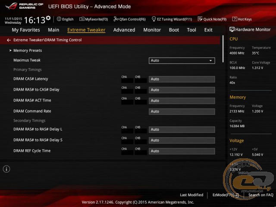Go to the Exit tab
The height and width of the screenshot is (207, 276).
(208, 30)
